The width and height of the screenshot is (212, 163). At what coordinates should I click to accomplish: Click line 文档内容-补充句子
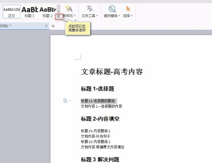pyautogui.click(x=95, y=136)
